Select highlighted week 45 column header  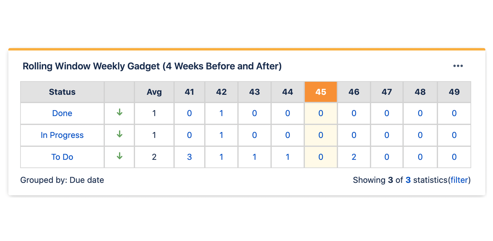[x=321, y=92]
